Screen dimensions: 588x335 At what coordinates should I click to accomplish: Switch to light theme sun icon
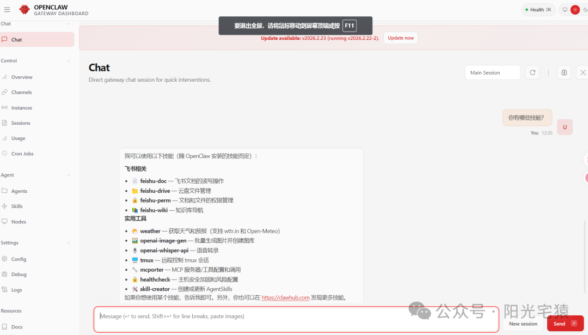pyautogui.click(x=575, y=10)
